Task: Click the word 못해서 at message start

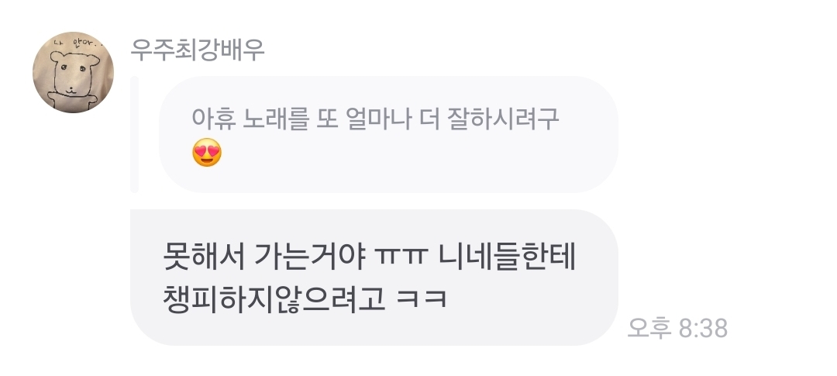Action: [203, 257]
